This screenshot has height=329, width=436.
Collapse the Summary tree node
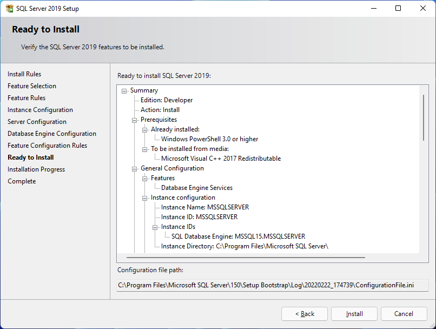tap(124, 91)
